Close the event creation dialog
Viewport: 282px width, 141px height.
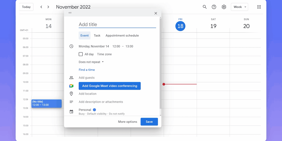[156, 13]
